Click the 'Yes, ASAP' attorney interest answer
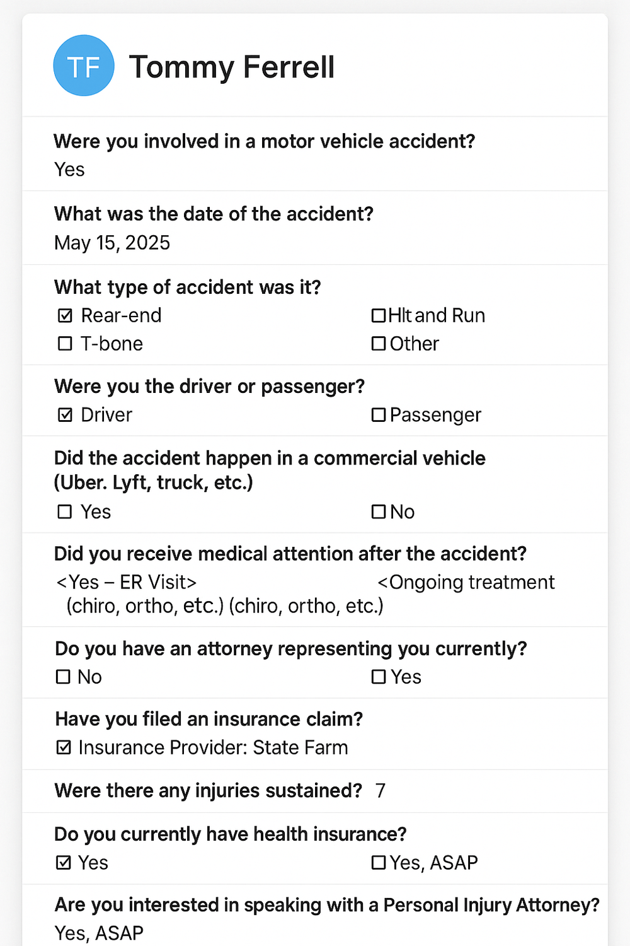The width and height of the screenshot is (630, 946). coord(99,933)
